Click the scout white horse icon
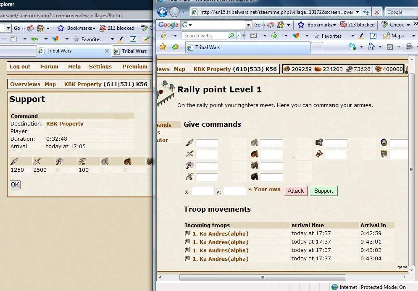Viewport: 418px width, 291px height. click(255, 143)
